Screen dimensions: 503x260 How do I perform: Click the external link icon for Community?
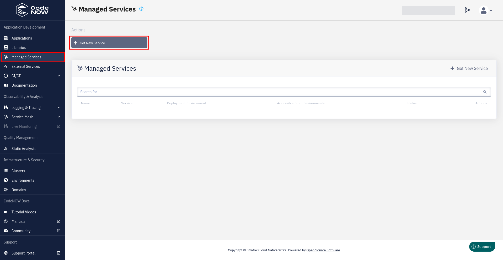click(59, 231)
